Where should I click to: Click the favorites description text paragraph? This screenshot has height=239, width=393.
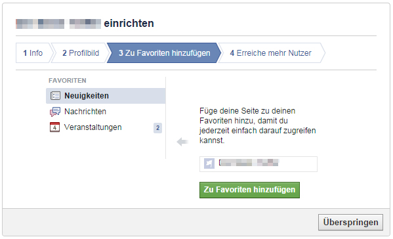click(257, 125)
